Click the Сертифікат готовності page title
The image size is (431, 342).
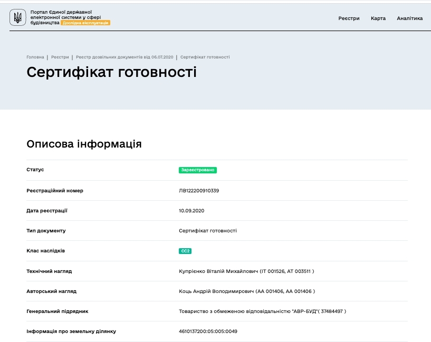point(111,72)
